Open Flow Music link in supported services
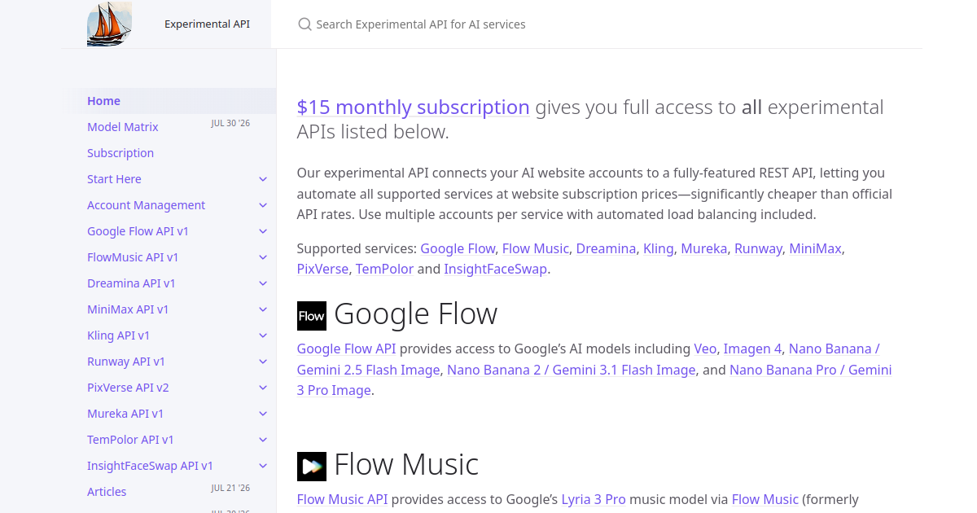This screenshot has height=513, width=977. tap(537, 248)
